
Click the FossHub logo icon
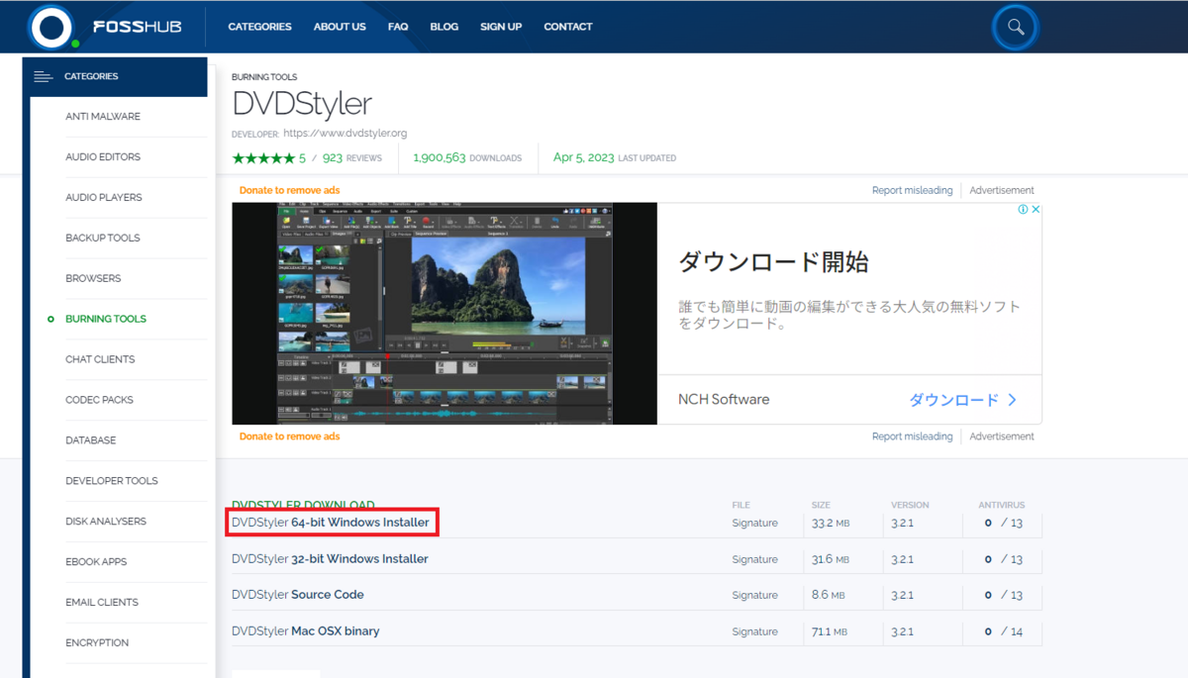pyautogui.click(x=52, y=27)
